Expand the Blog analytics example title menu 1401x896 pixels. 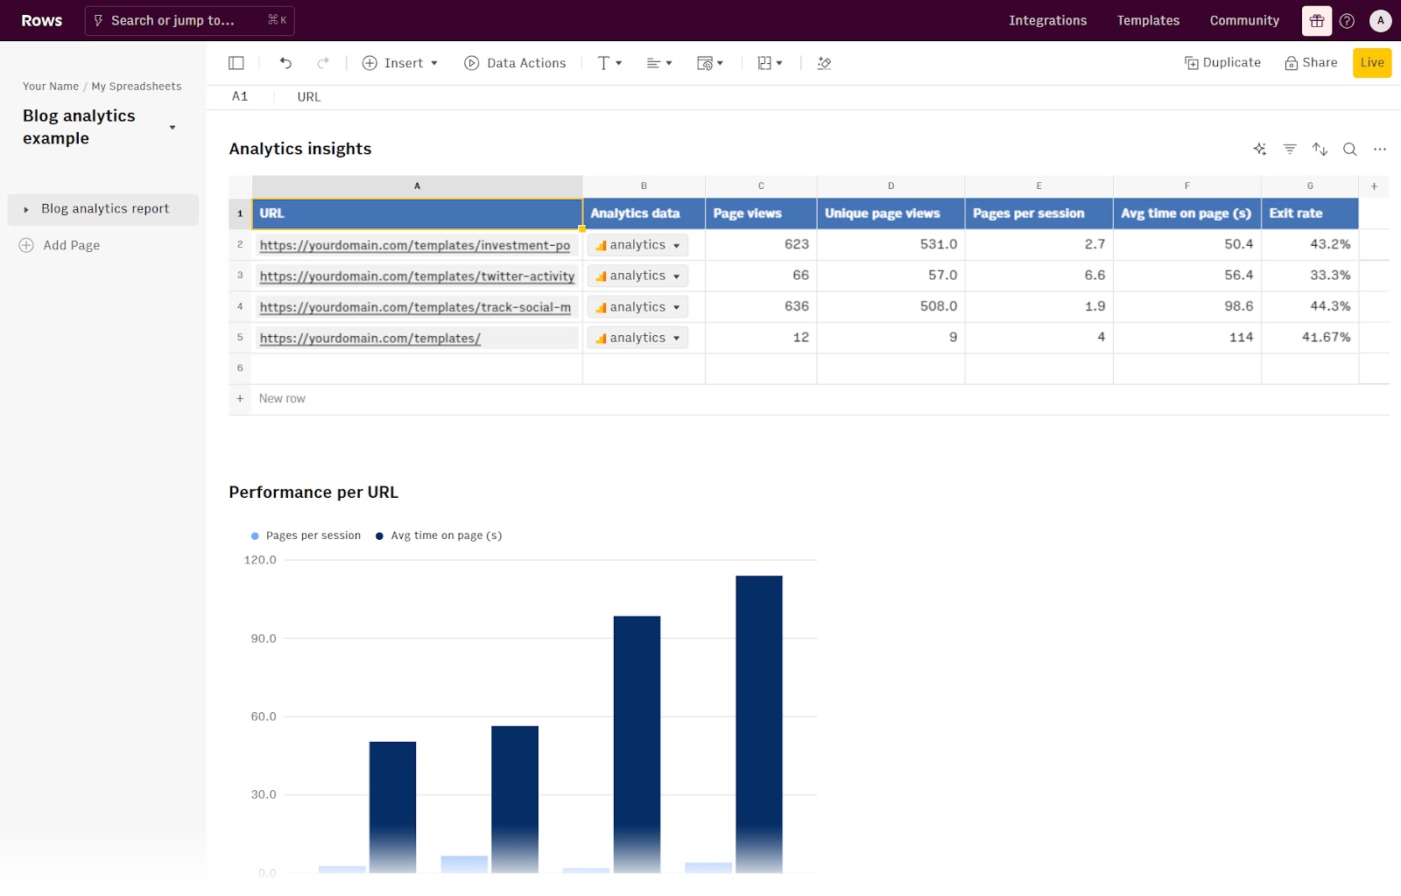(172, 127)
